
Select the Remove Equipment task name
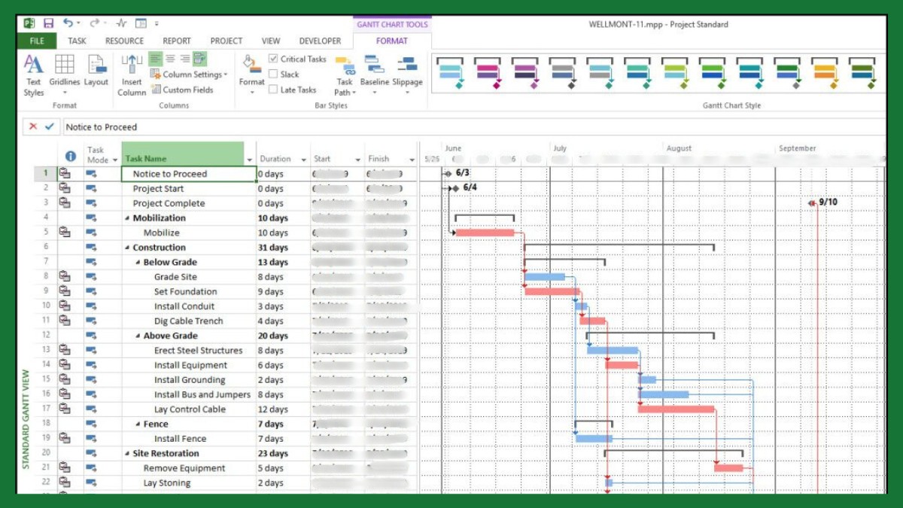click(184, 468)
